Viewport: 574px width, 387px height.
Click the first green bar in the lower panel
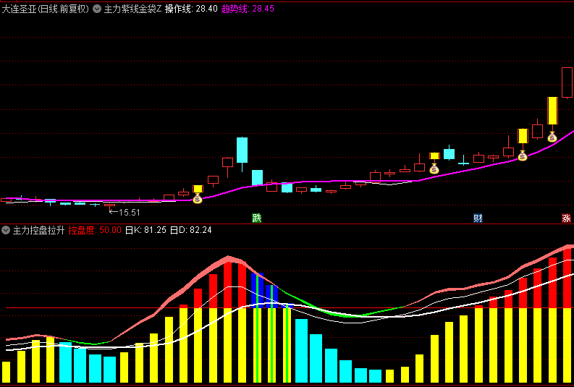coord(256,329)
